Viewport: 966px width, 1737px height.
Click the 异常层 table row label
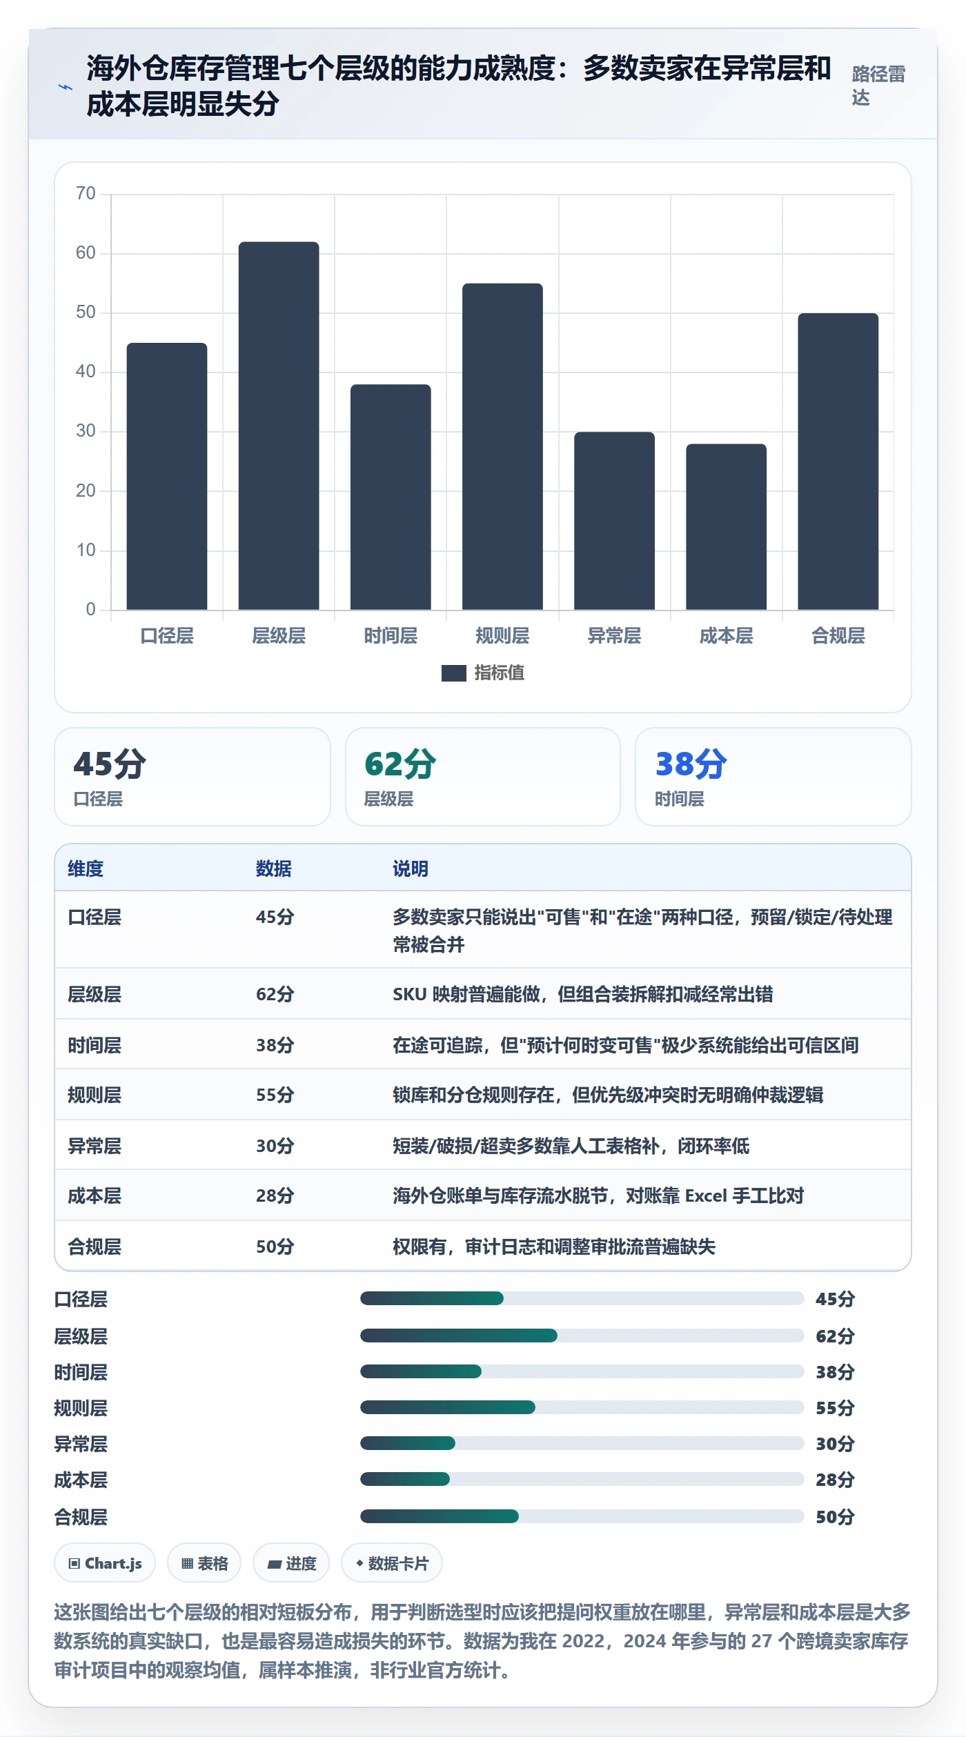tap(95, 1146)
